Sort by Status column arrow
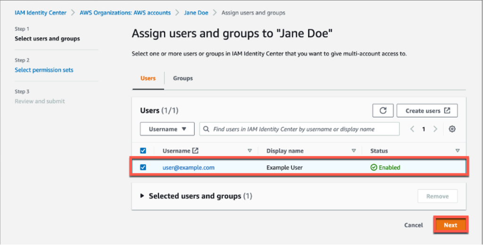Image resolution: width=483 pixels, height=245 pixels. click(458, 151)
